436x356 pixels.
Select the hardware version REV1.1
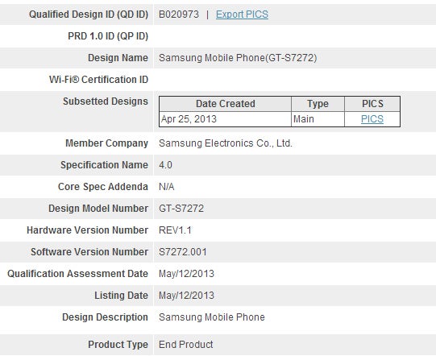[x=175, y=230]
